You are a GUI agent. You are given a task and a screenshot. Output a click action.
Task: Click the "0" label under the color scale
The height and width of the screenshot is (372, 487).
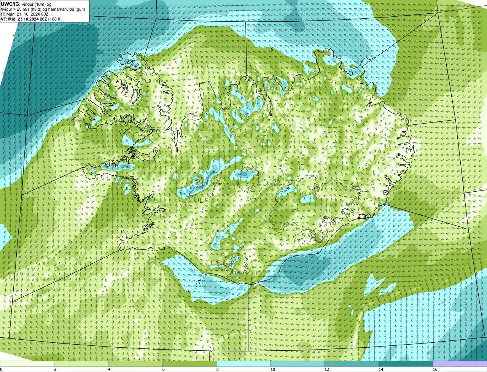pyautogui.click(x=1, y=369)
